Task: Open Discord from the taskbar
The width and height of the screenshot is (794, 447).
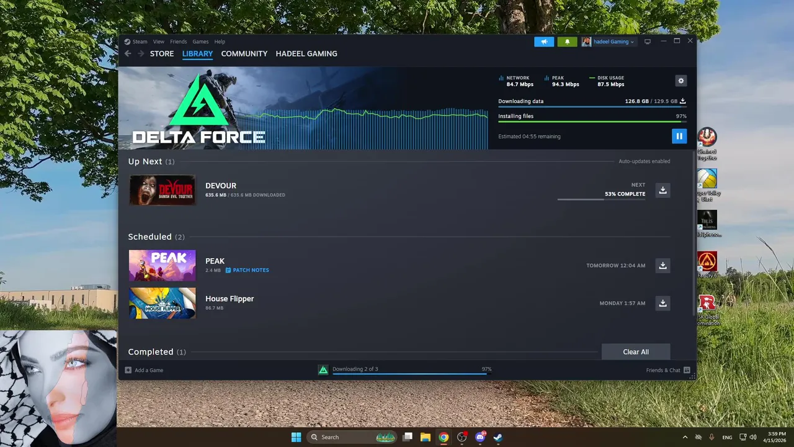Action: click(480, 437)
